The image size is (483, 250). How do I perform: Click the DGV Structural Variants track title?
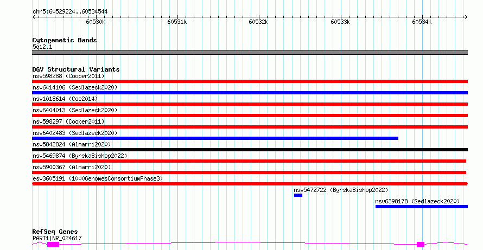[x=76, y=69]
